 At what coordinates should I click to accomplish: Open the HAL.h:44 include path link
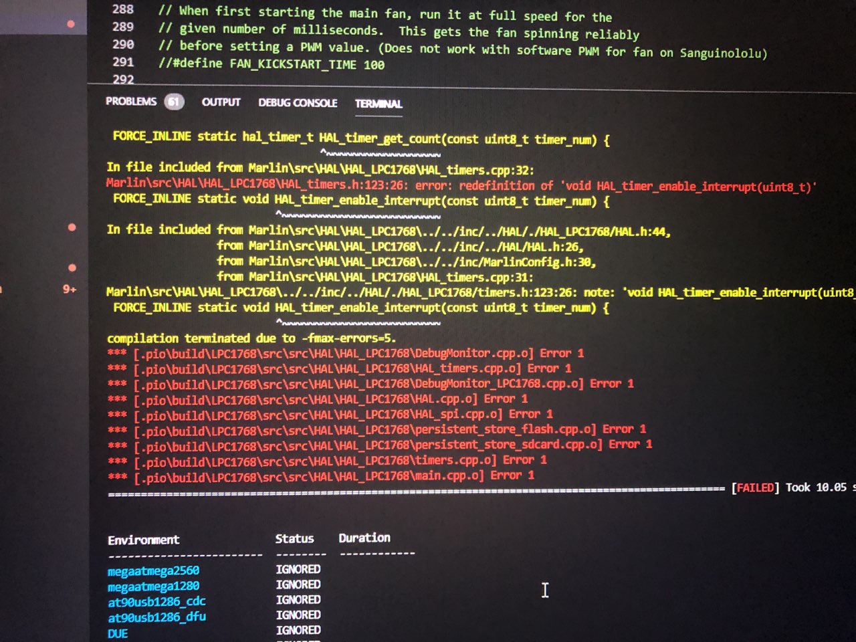click(459, 231)
